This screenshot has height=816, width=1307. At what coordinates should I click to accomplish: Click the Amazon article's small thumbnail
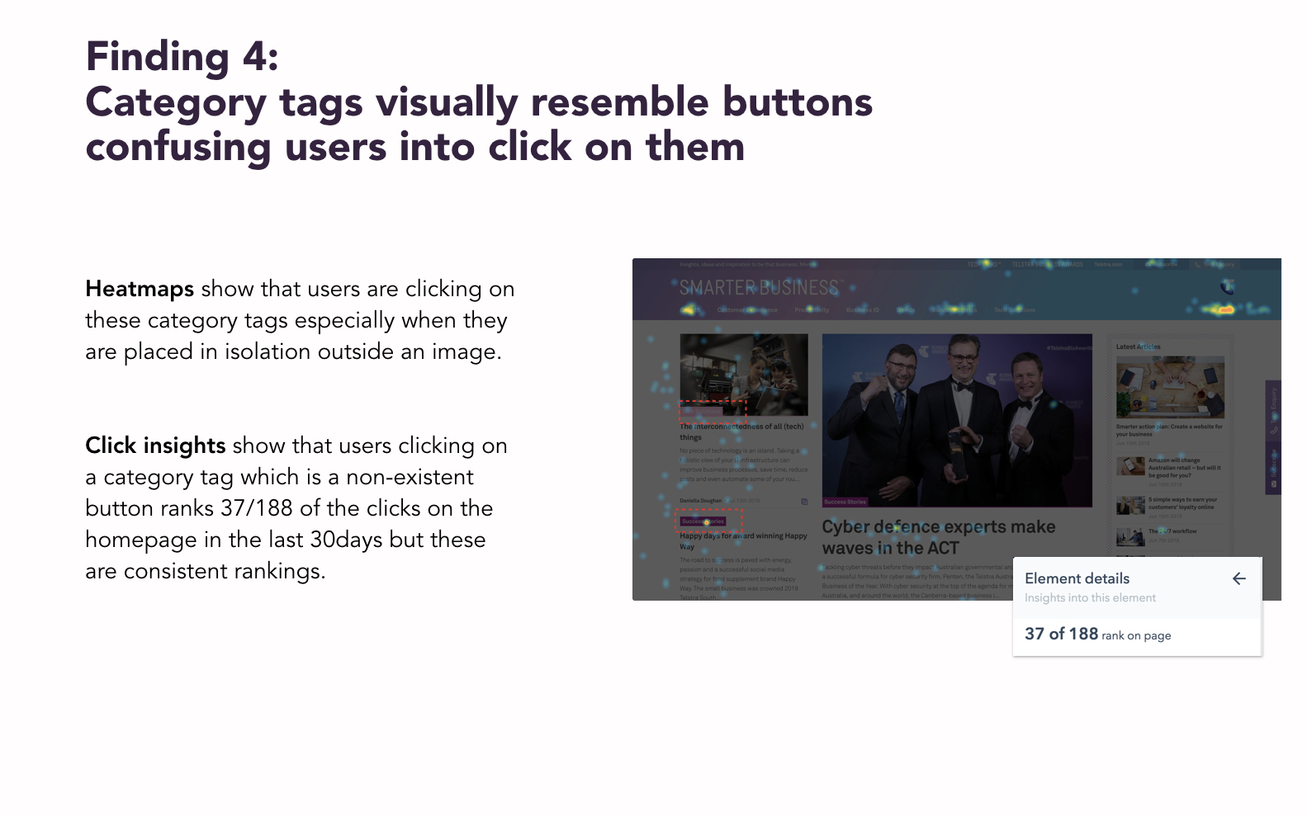(x=1130, y=466)
